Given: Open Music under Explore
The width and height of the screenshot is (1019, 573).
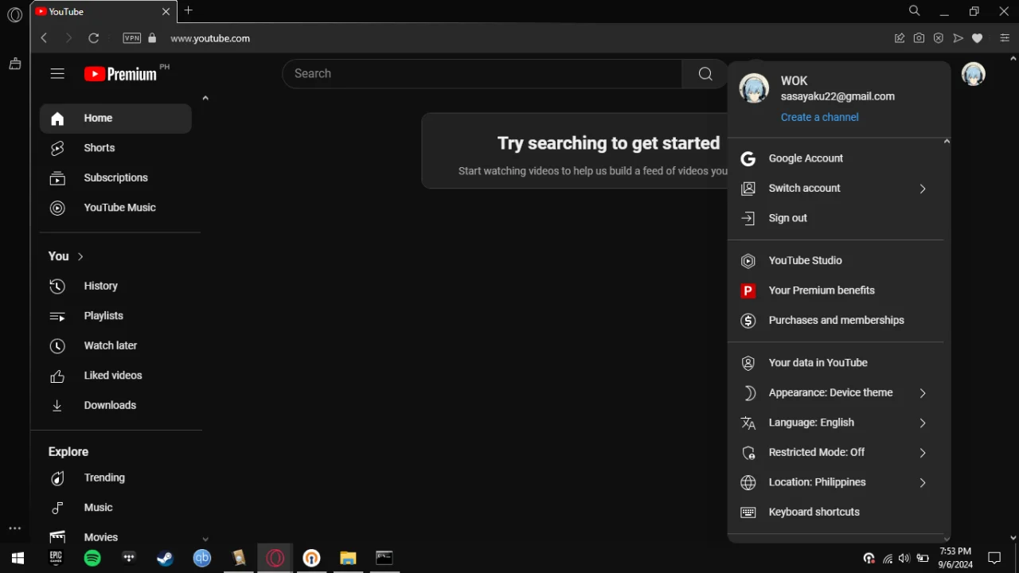Looking at the screenshot, I should coord(115,508).
